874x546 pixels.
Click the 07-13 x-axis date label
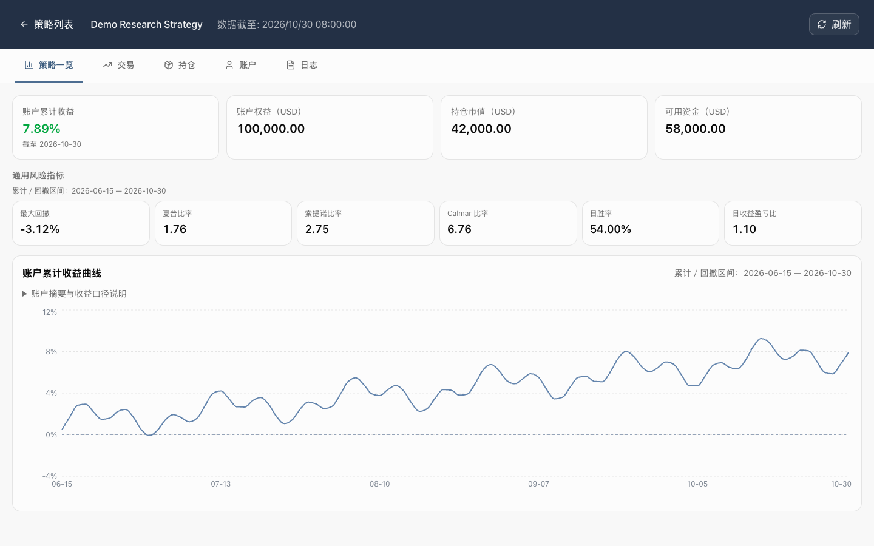click(x=221, y=484)
